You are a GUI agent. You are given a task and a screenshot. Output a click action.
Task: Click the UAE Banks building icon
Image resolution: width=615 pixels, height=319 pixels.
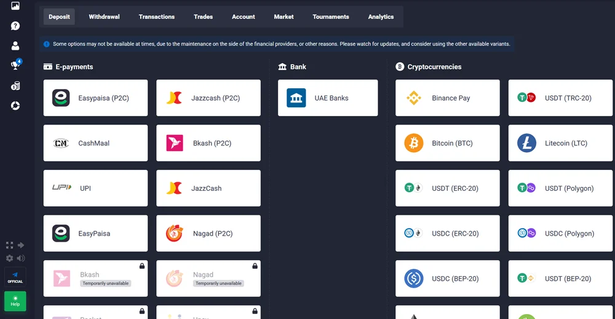[x=296, y=98]
